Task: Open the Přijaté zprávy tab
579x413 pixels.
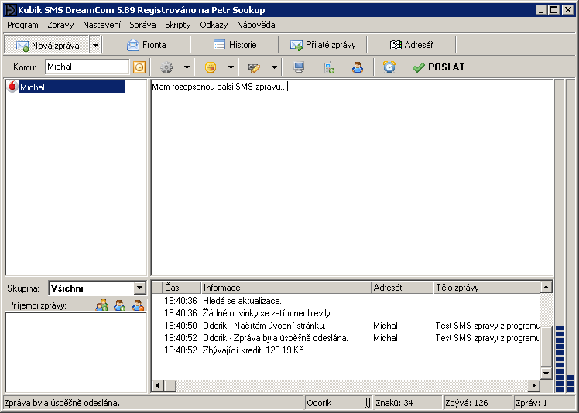Action: [x=323, y=45]
